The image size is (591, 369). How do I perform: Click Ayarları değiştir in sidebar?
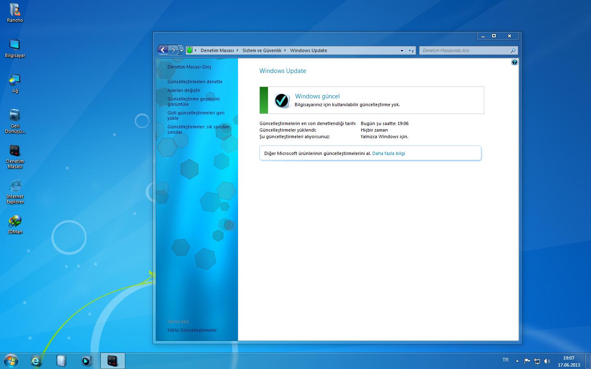coord(184,90)
